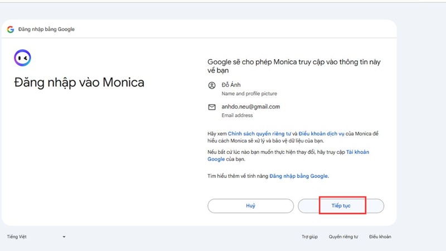Click the header title Đăng nhập bằng Google
The height and width of the screenshot is (251, 446).
46,29
